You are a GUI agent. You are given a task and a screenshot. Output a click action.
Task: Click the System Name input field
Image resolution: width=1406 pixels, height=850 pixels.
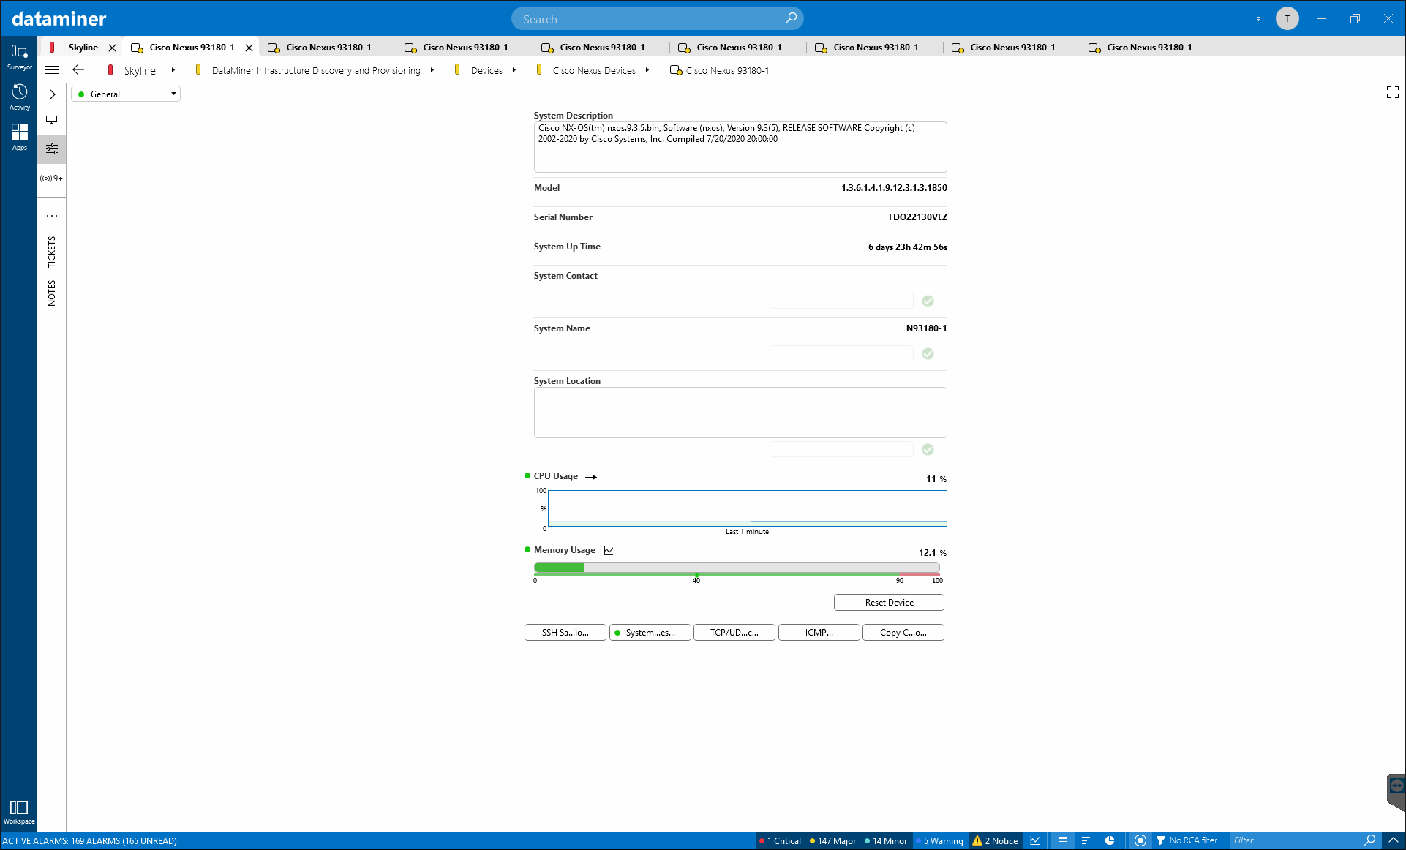[x=841, y=353]
